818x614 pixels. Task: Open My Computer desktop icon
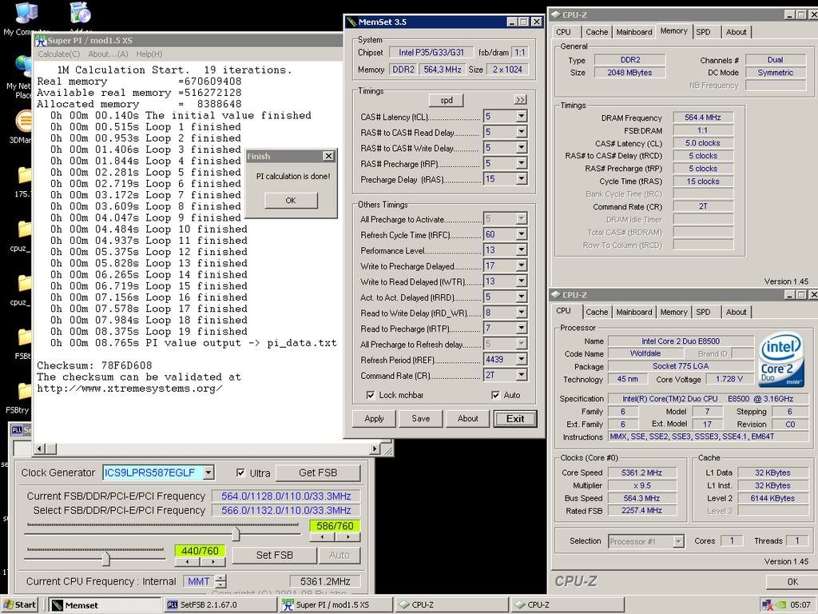[x=26, y=14]
